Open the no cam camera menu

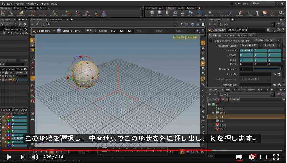[191, 37]
